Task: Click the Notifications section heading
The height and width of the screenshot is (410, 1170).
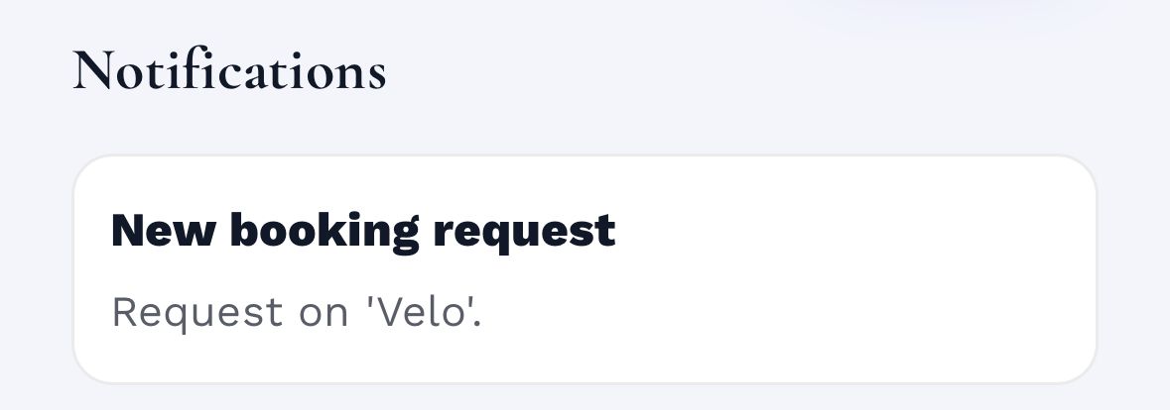Action: [x=229, y=70]
